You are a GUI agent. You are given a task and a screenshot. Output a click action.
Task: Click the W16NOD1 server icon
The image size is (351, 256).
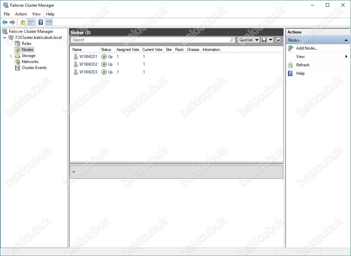(76, 57)
